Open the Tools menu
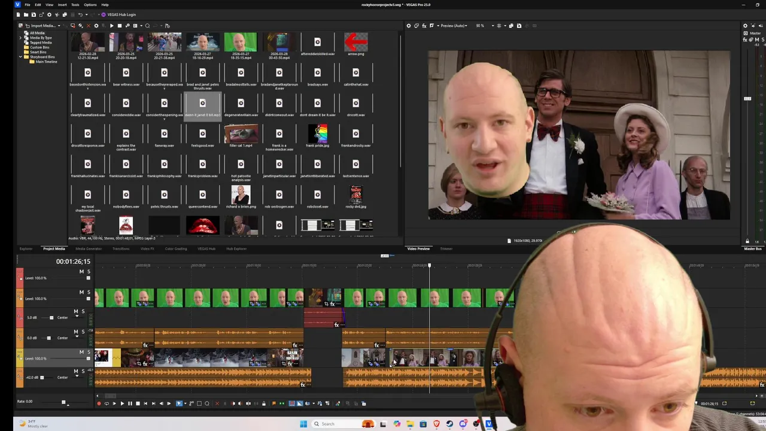Screen dimensions: 766x431 coord(75,5)
